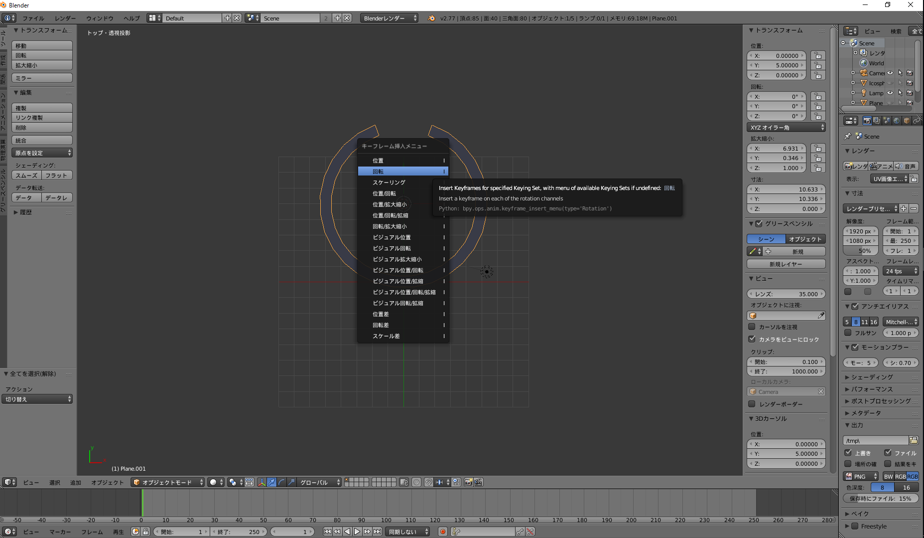Select the rotate manipulator arc icon
924x538 pixels.
(x=281, y=482)
